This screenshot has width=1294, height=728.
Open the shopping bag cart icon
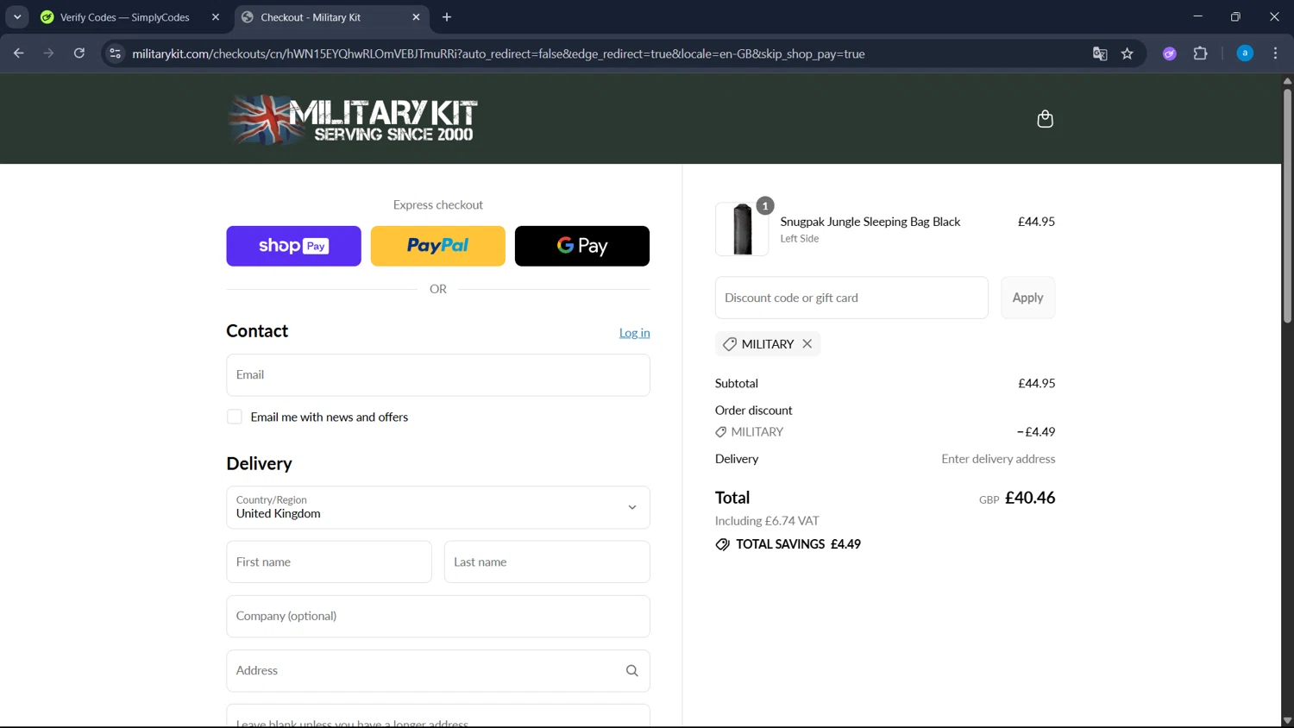coord(1045,119)
